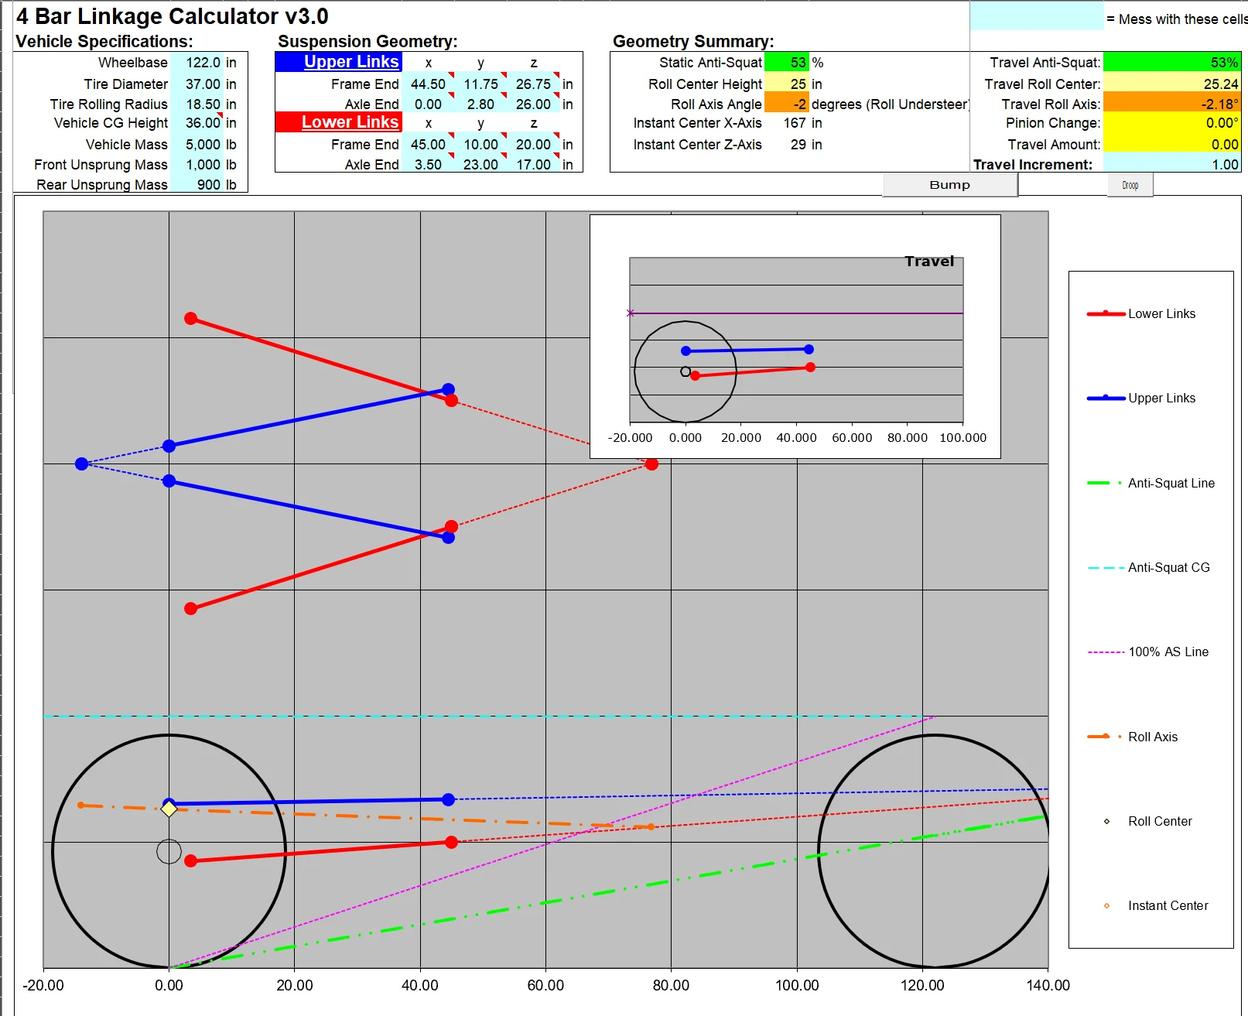The image size is (1248, 1016).
Task: Click the Static Anti-Squat green 53 cell
Action: (786, 63)
